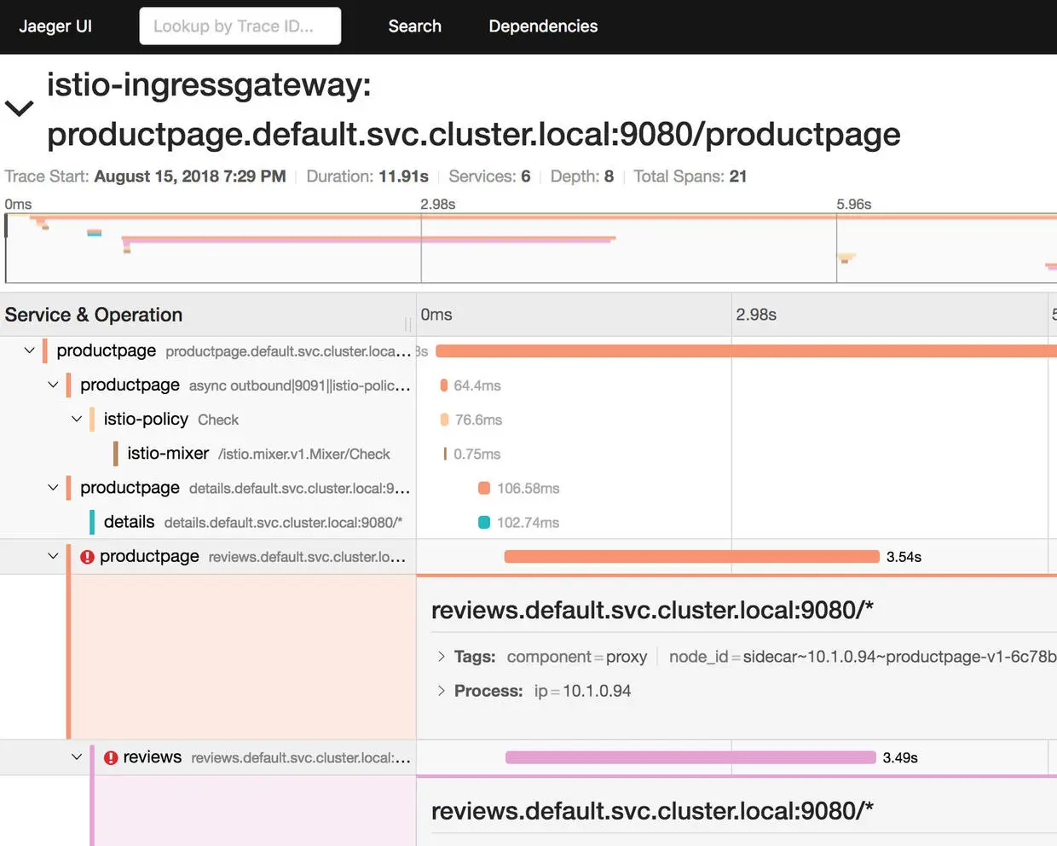Open the Search page in navbar
The width and height of the screenshot is (1057, 846).
point(414,26)
